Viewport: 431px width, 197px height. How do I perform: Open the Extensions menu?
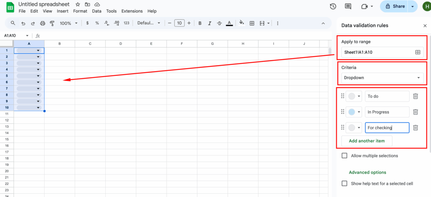tap(132, 11)
